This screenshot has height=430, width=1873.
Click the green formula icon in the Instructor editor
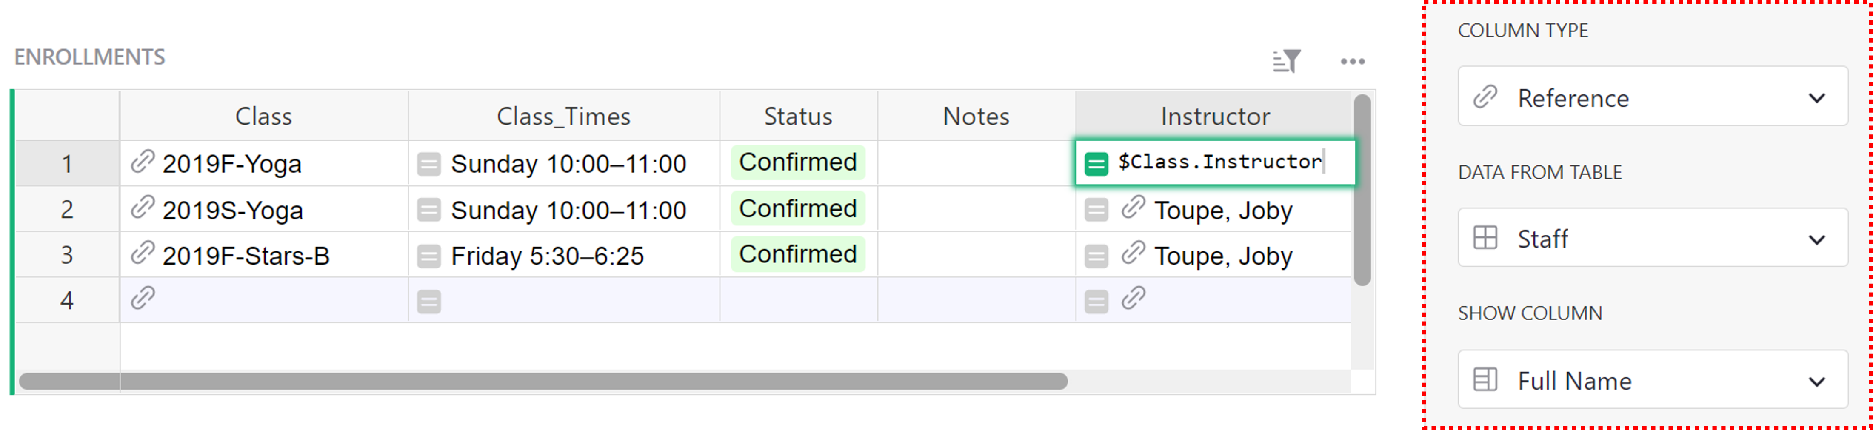click(x=1096, y=163)
